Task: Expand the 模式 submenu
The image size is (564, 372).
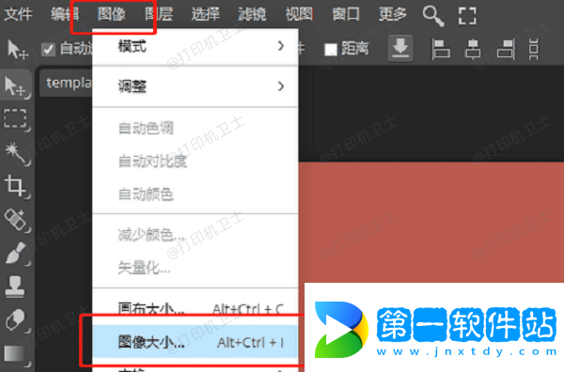Action: [x=196, y=47]
